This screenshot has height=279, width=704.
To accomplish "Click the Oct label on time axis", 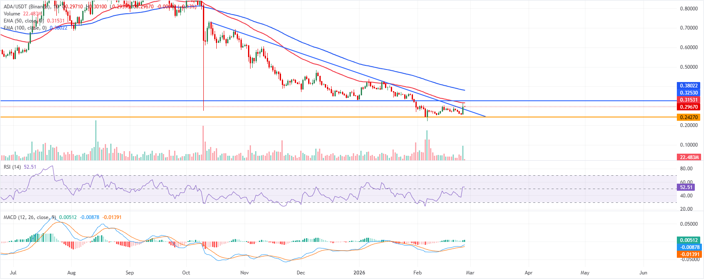I will point(186,273).
